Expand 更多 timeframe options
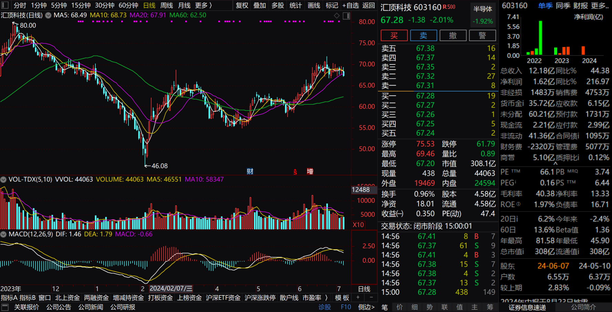This screenshot has height=312, width=612. (204, 6)
